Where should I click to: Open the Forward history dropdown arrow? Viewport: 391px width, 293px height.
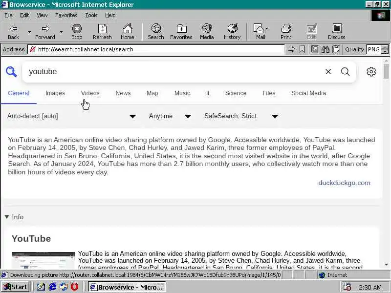click(x=62, y=32)
